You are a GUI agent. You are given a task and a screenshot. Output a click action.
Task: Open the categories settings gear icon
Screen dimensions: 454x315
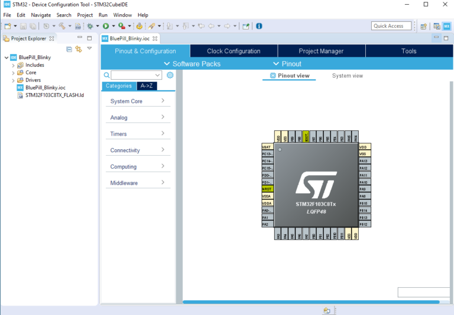pos(170,75)
